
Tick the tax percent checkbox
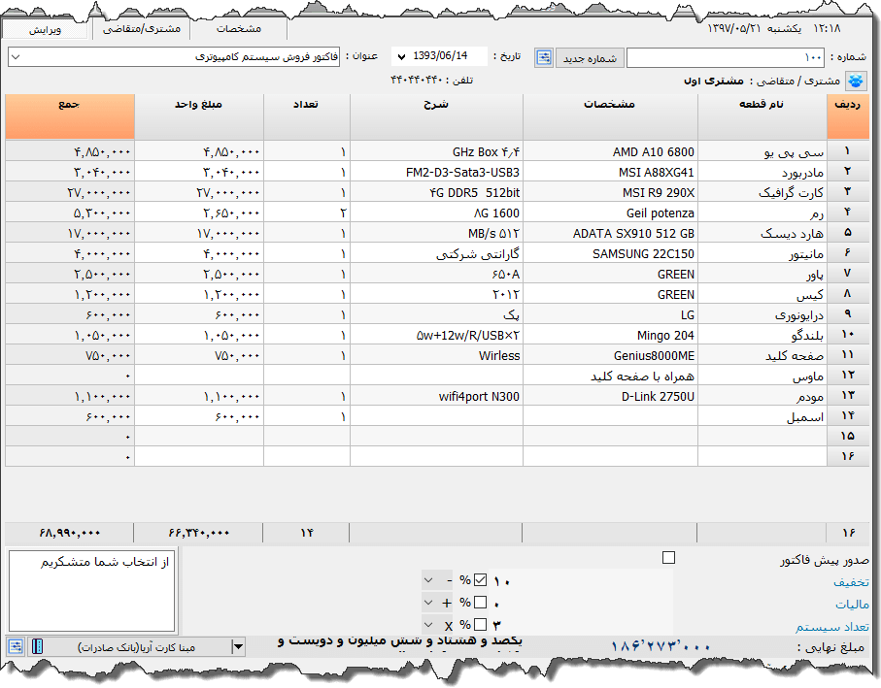(x=480, y=603)
